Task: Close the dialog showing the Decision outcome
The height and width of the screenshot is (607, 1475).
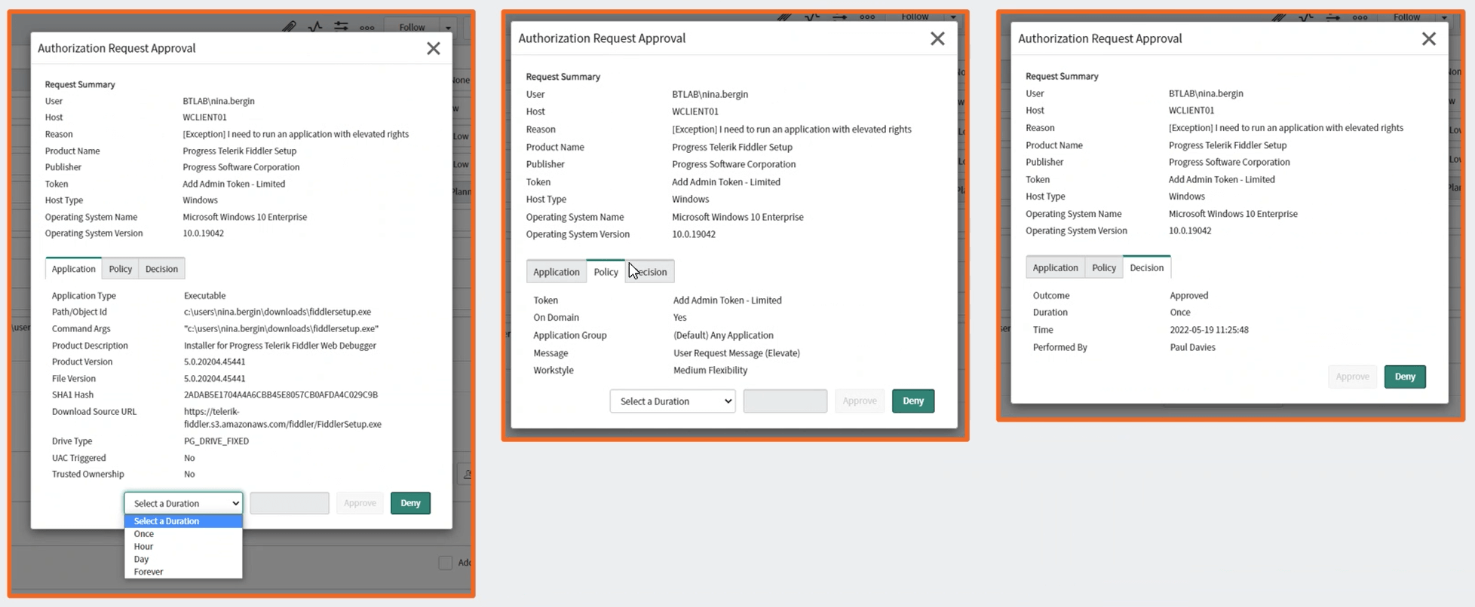Action: [1428, 39]
